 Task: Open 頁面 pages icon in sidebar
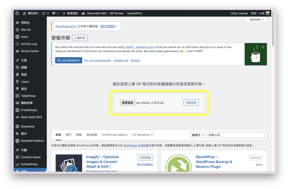tap(17, 74)
